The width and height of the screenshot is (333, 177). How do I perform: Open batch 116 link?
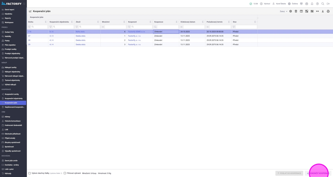pyautogui.click(x=30, y=31)
